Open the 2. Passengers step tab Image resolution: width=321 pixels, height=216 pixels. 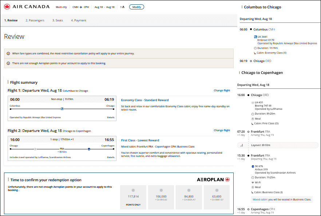pos(35,20)
